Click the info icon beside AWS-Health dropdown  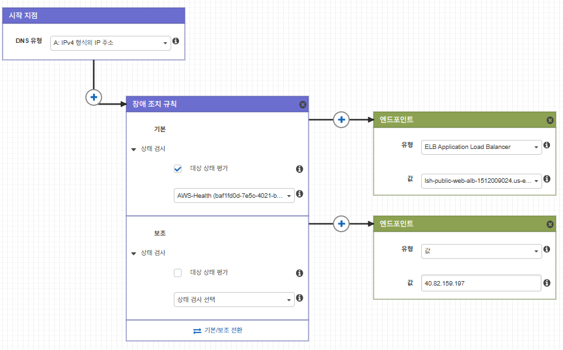point(300,194)
